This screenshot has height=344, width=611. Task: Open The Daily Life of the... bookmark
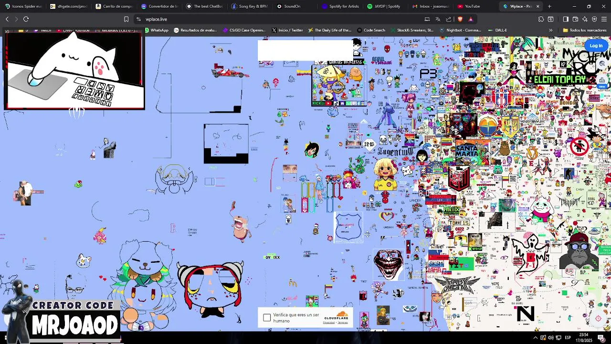pos(330,30)
